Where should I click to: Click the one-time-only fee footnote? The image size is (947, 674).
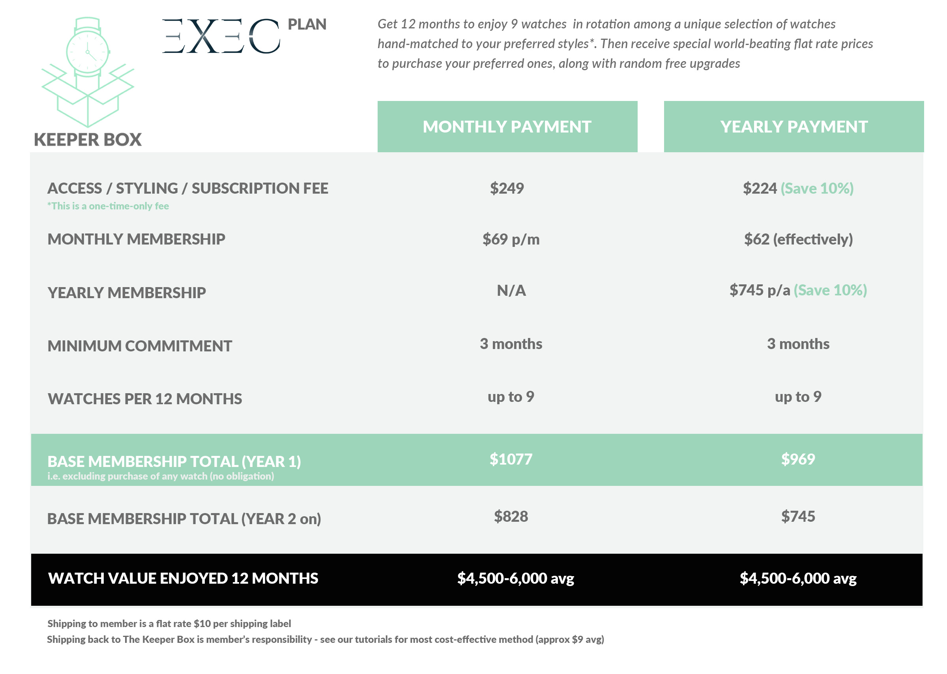click(108, 206)
